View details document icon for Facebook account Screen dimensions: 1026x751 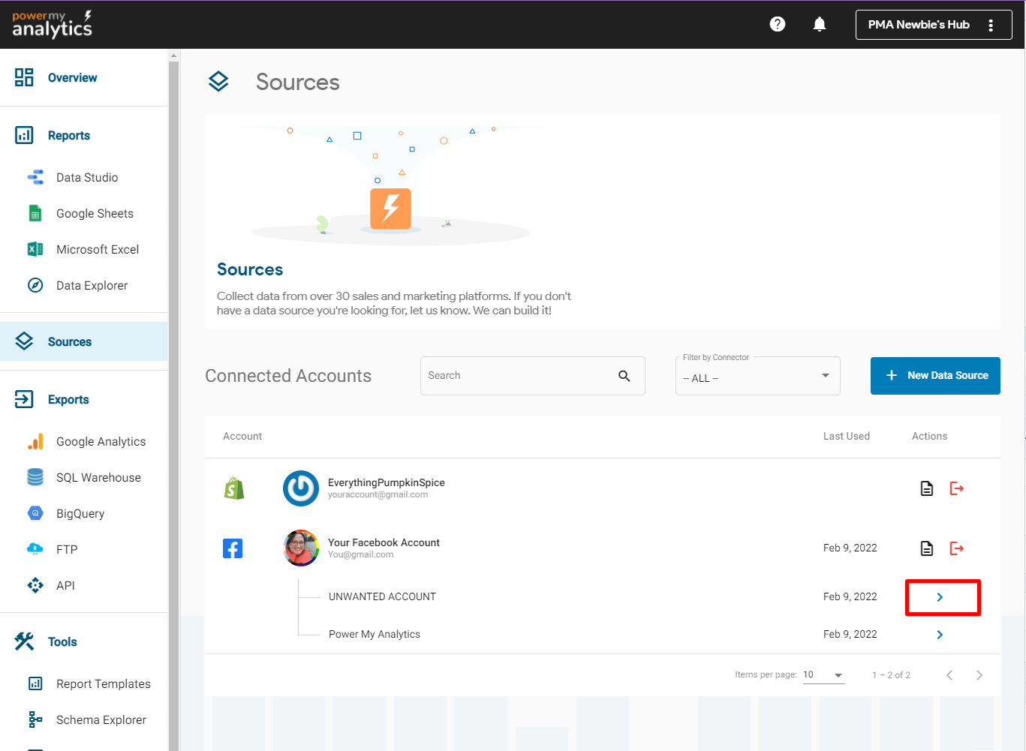coord(927,548)
